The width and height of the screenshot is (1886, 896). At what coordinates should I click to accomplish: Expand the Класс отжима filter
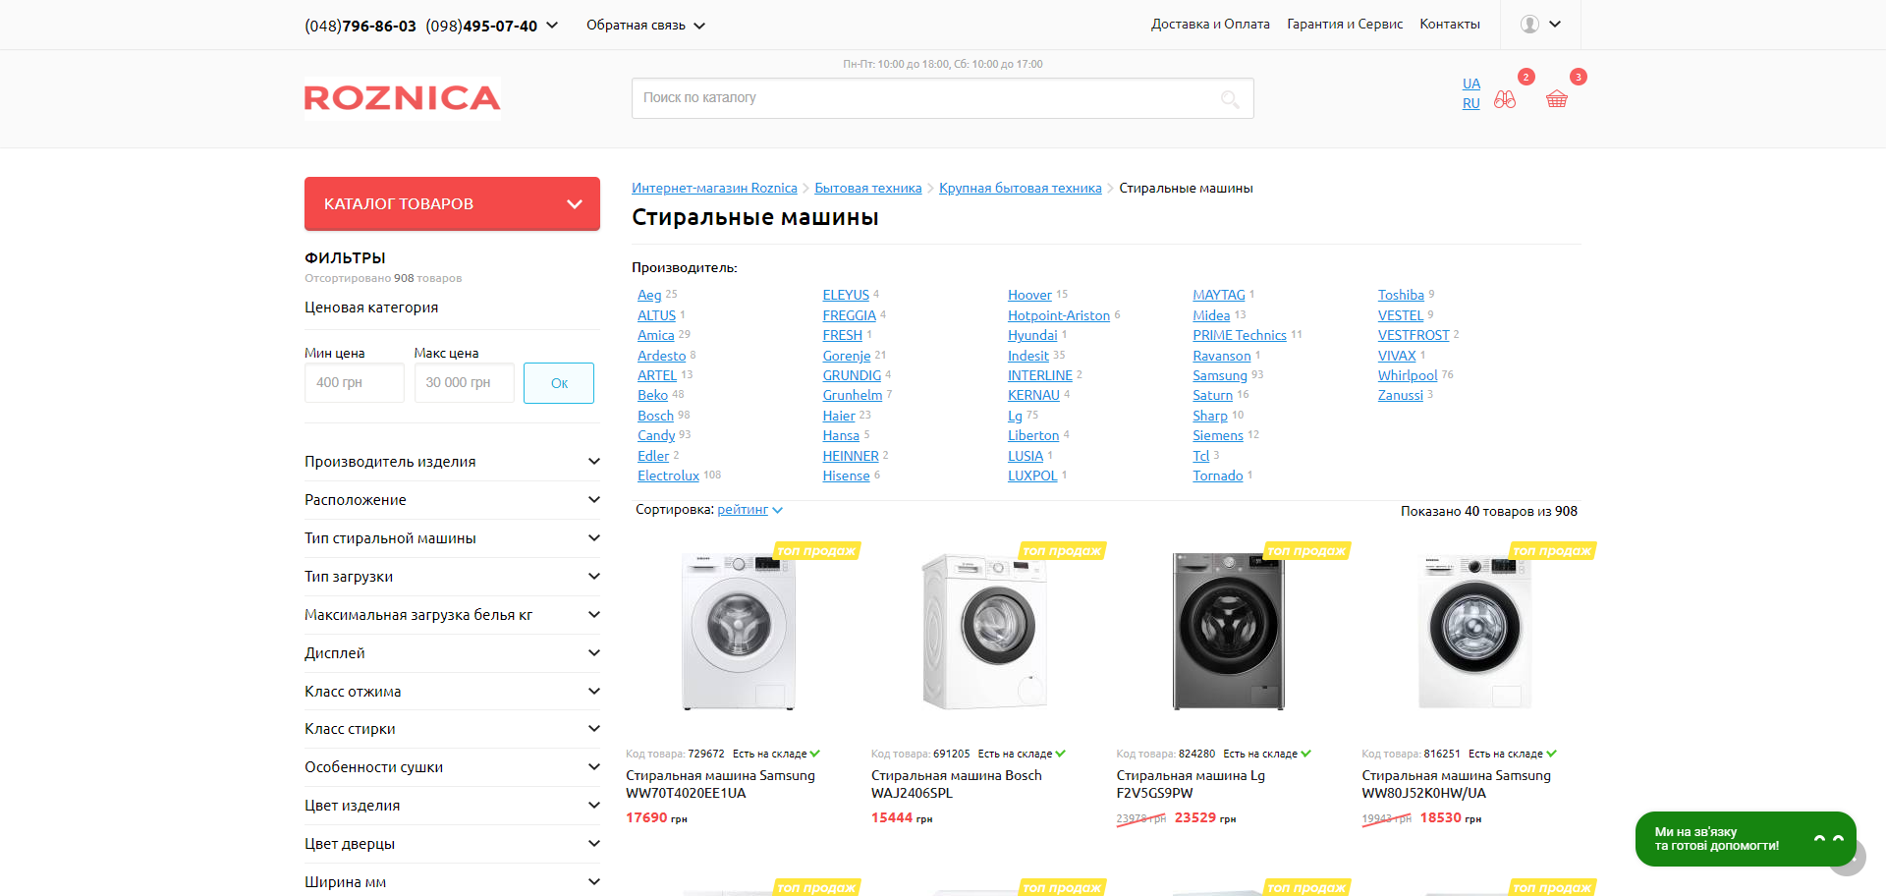point(452,692)
